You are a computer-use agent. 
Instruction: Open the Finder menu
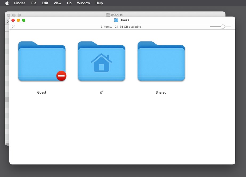point(19,3)
